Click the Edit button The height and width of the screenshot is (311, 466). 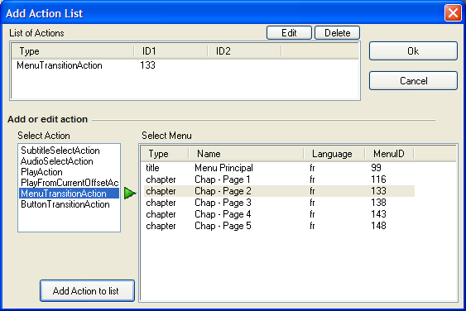289,33
